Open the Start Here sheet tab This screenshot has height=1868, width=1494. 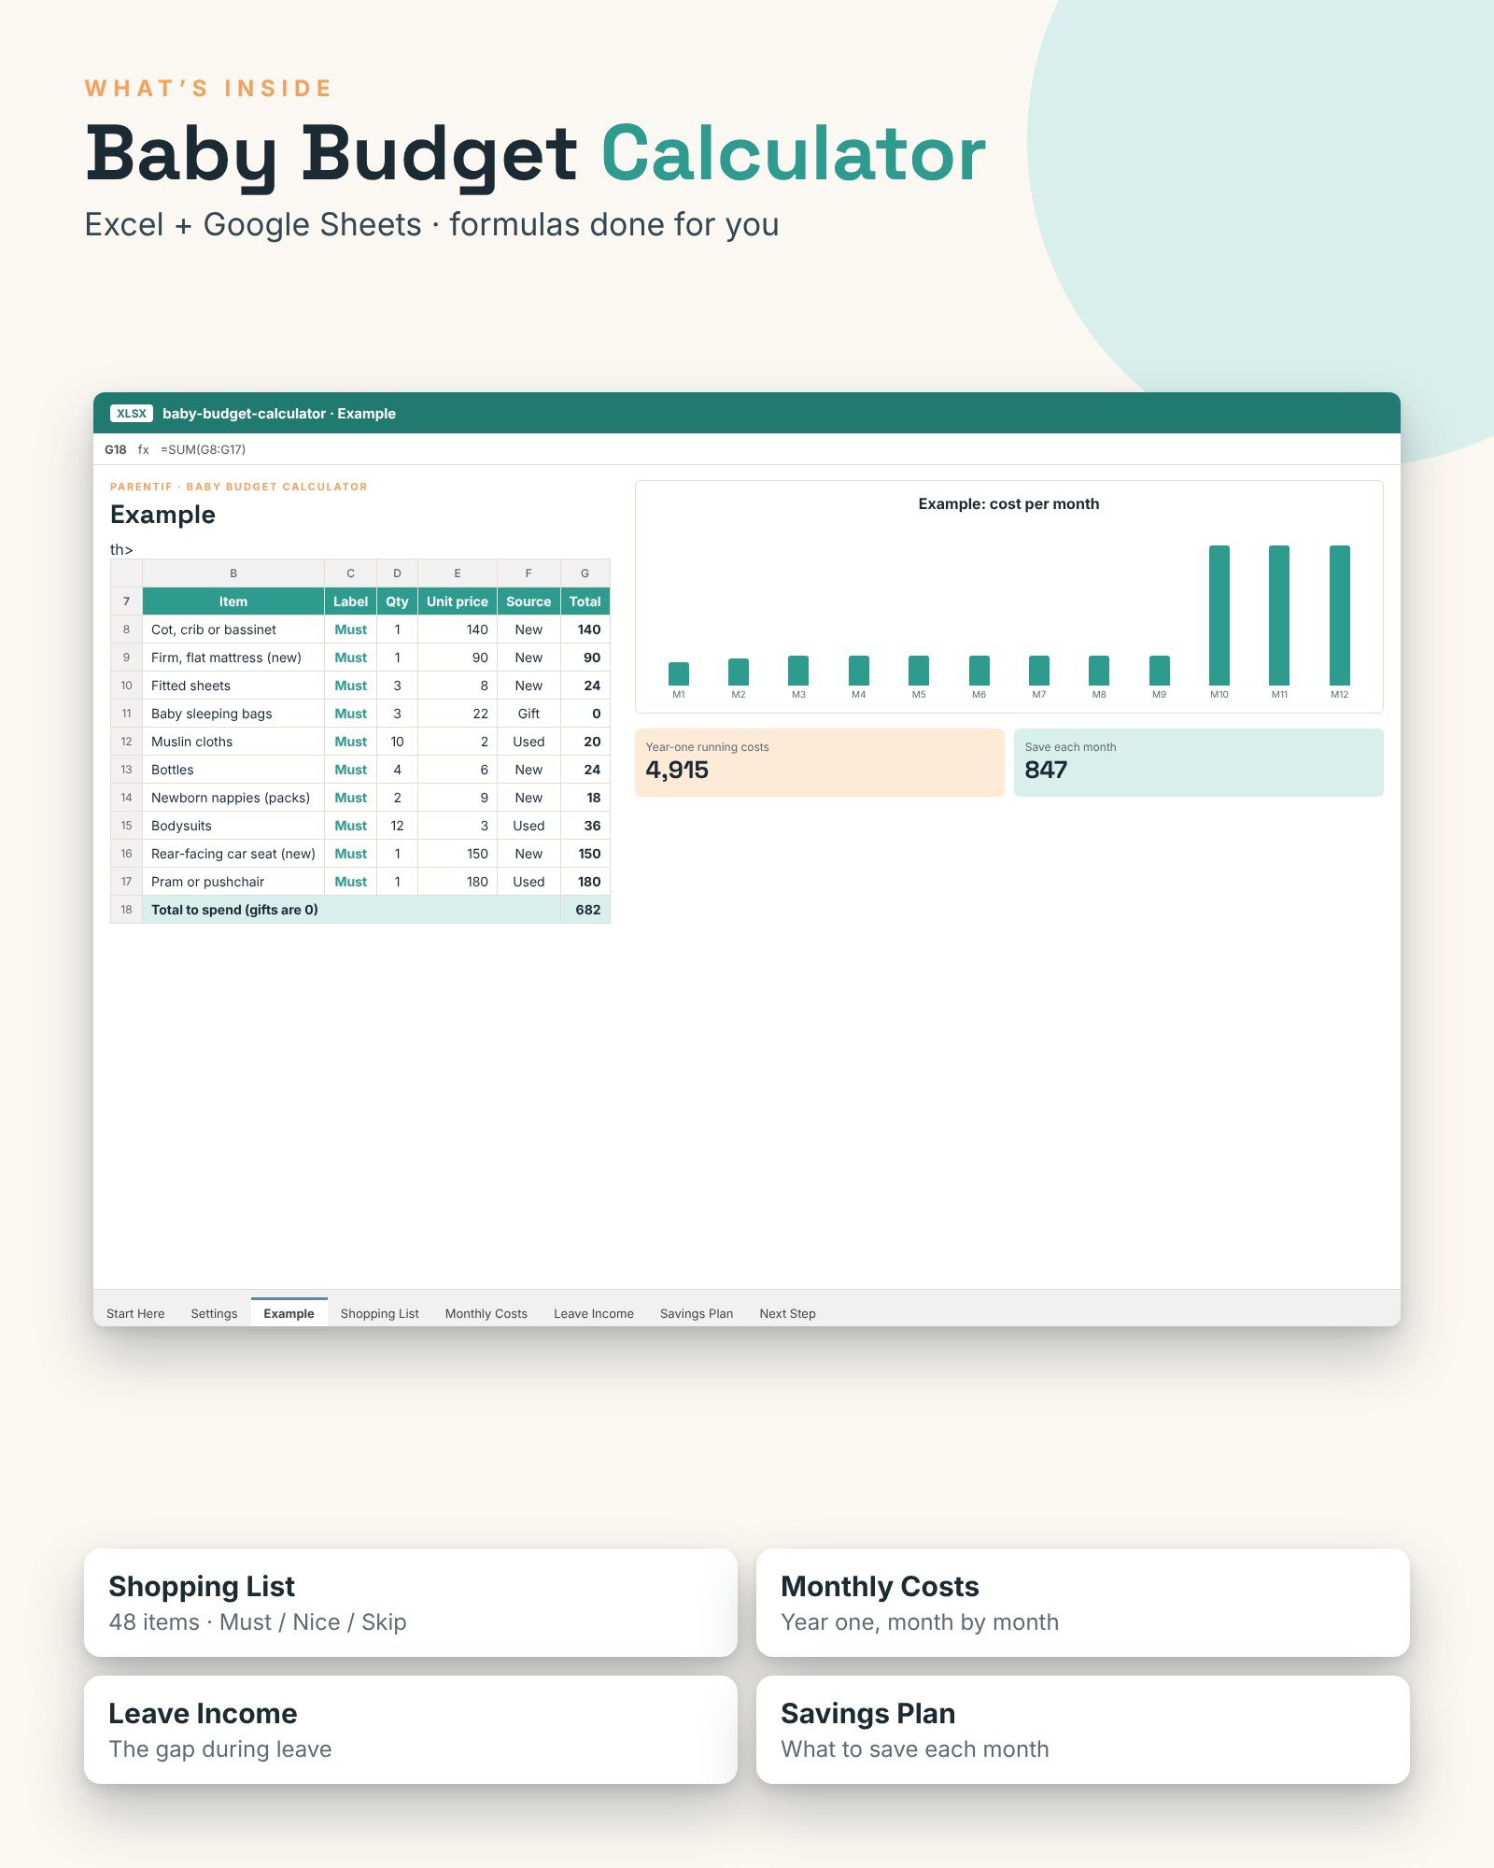pyautogui.click(x=135, y=1313)
